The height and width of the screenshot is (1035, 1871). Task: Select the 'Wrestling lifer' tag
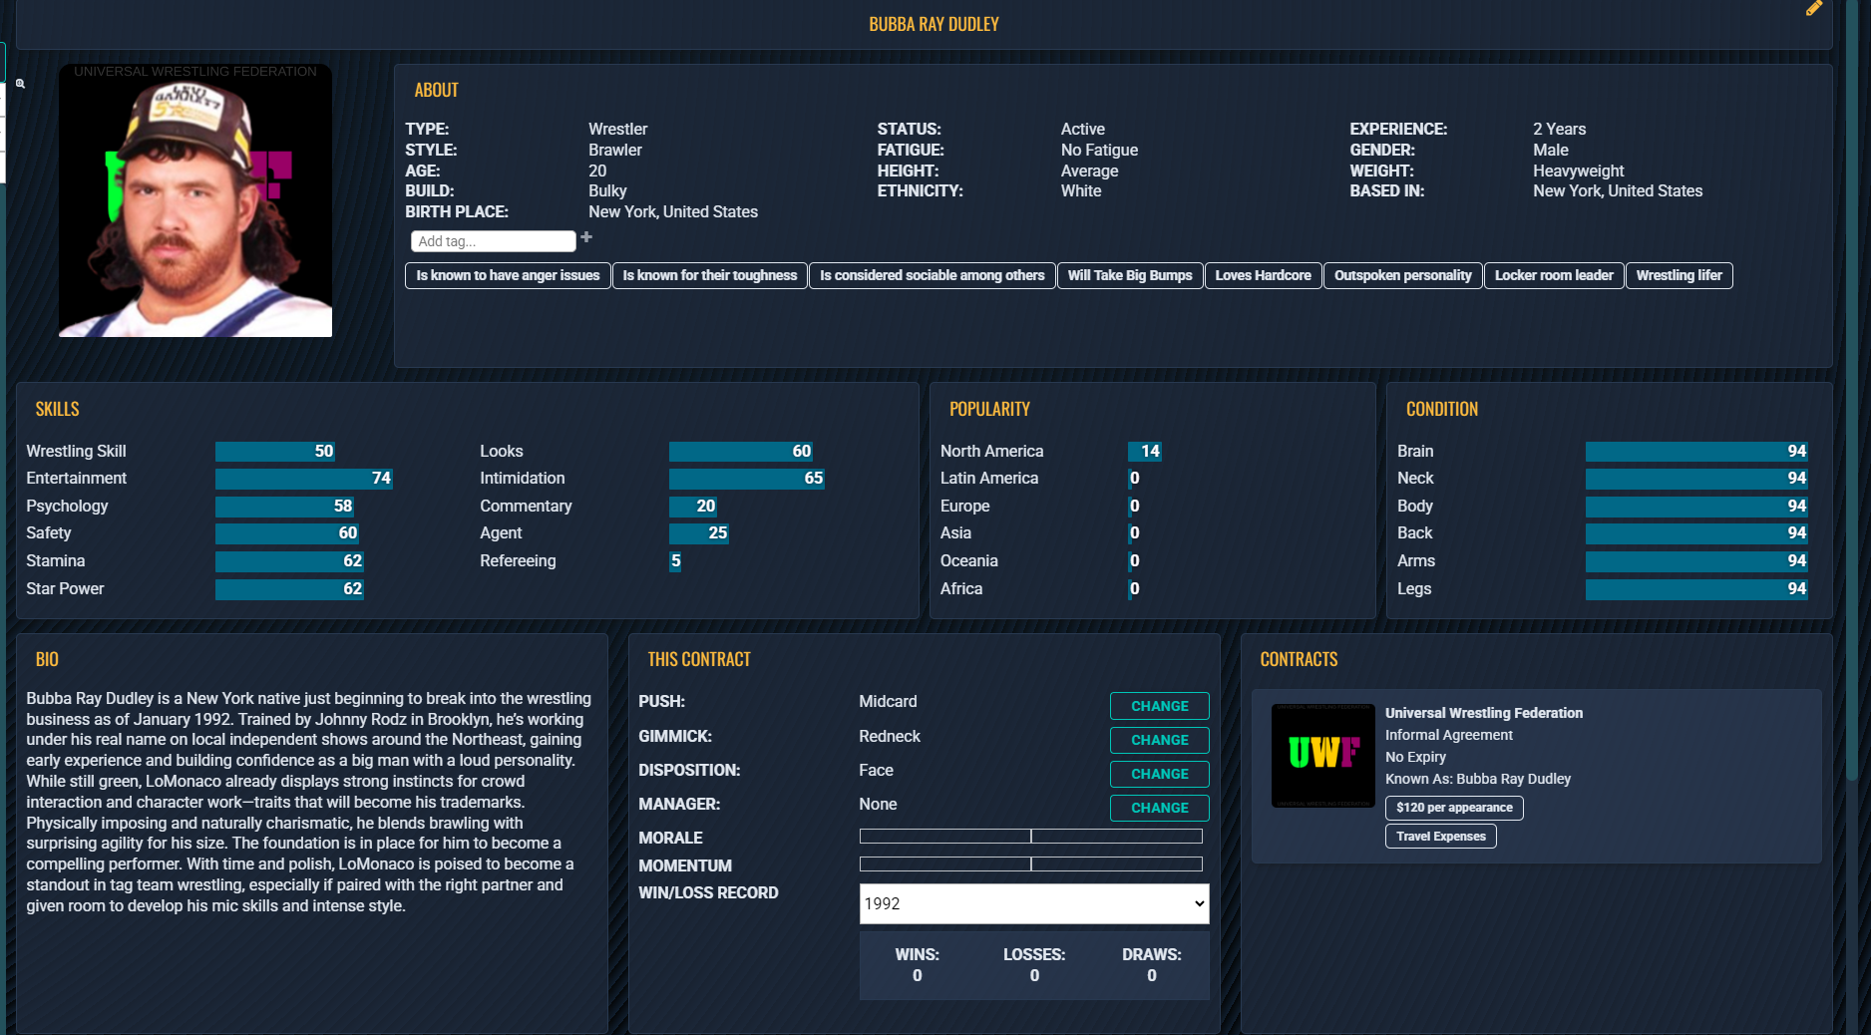coord(1679,275)
